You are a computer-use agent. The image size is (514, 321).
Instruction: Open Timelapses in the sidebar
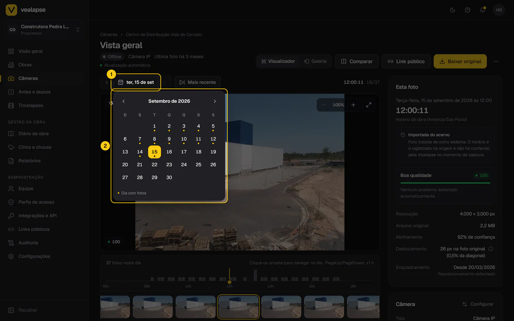click(x=31, y=106)
